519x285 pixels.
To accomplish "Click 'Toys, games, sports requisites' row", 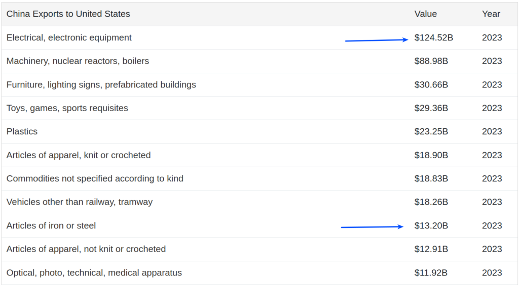I will [x=67, y=108].
